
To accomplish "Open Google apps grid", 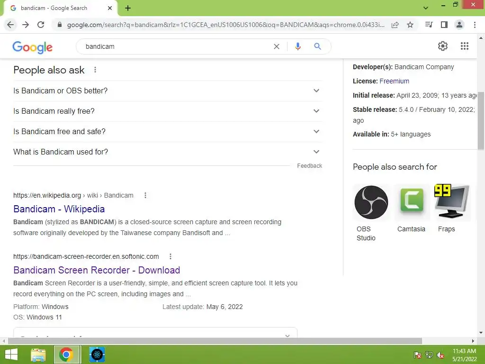I will tap(465, 46).
